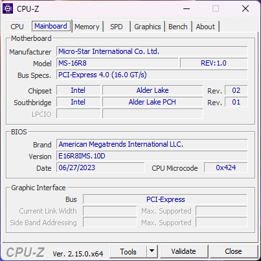Click the Alder Lake PCH value

coord(153,102)
